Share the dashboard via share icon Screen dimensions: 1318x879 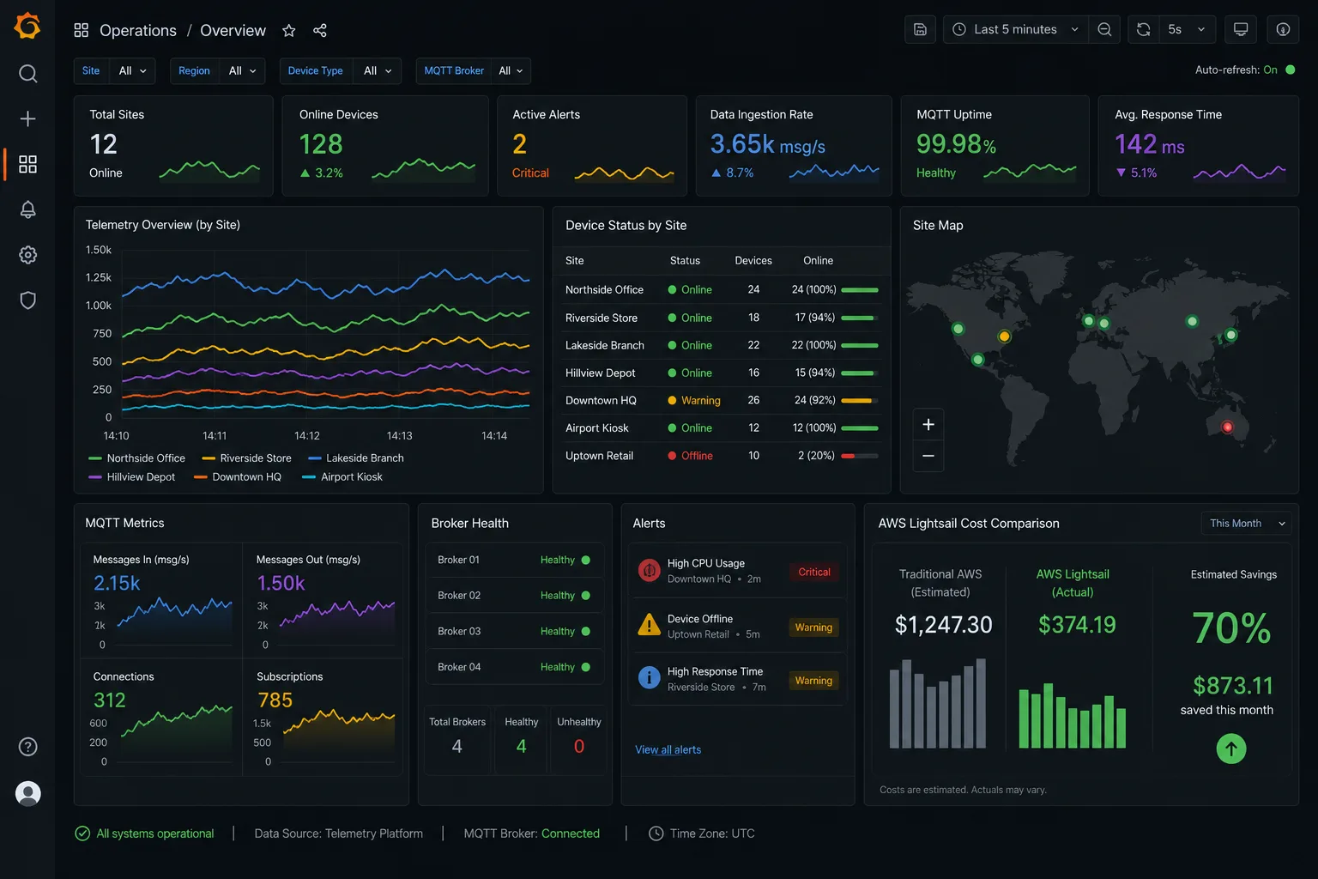point(320,31)
